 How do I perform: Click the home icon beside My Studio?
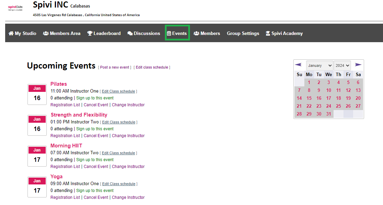pyautogui.click(x=11, y=34)
